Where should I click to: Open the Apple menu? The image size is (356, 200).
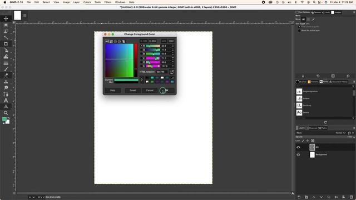pos(5,2)
